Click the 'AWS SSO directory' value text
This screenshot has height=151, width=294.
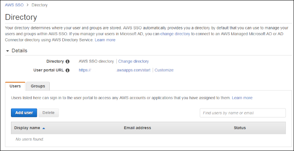click(x=96, y=61)
